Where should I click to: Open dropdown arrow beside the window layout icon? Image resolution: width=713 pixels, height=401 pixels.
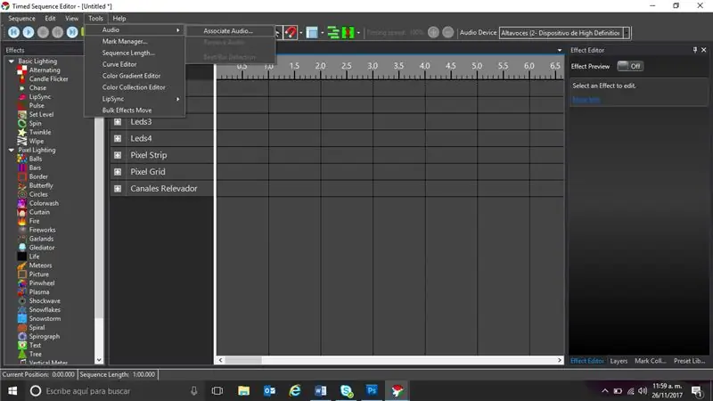pos(323,33)
